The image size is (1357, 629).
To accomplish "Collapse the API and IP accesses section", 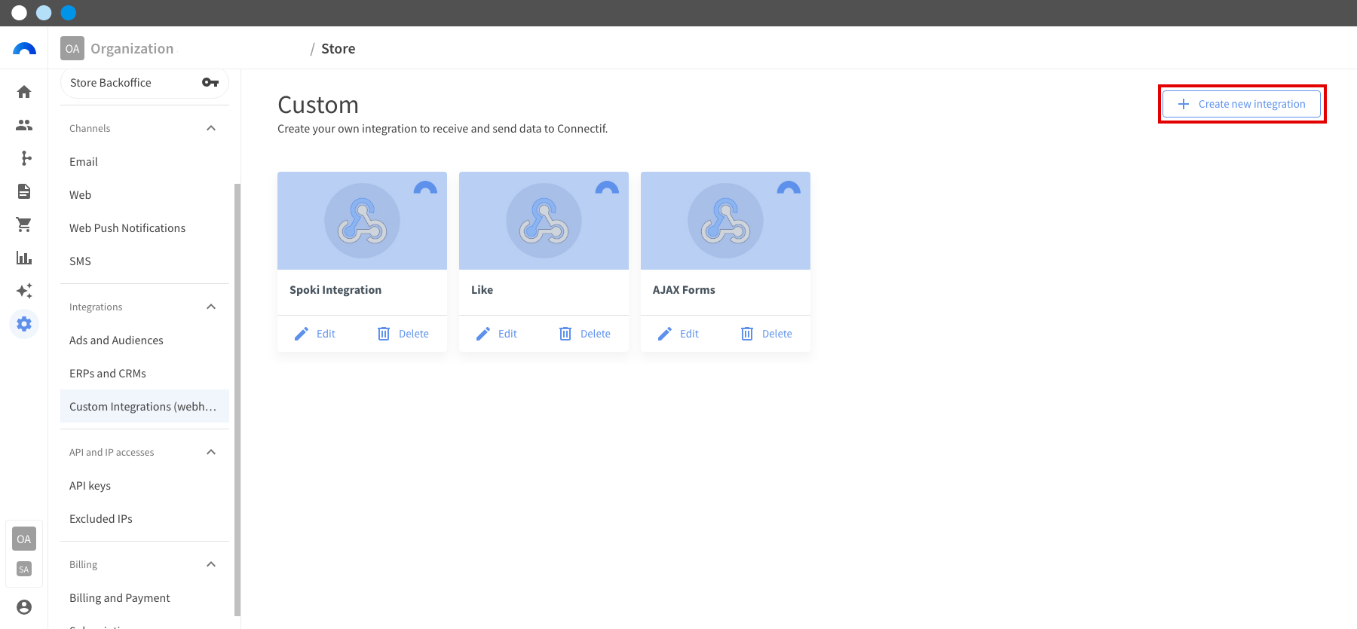I will [x=211, y=452].
